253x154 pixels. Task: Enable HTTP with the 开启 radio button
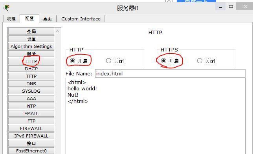click(x=72, y=60)
